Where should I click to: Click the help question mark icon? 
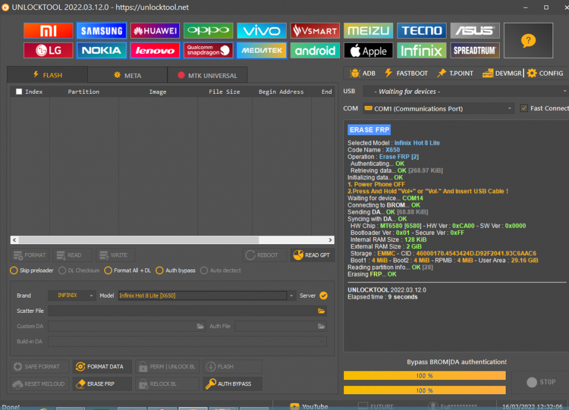[x=529, y=40]
